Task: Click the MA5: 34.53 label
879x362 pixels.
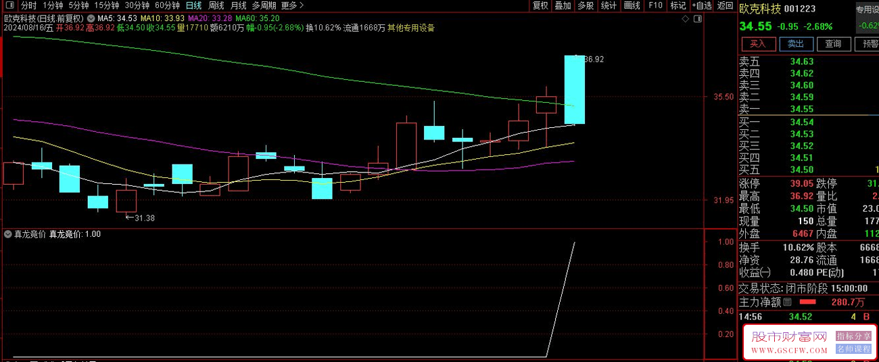Action: (x=117, y=18)
